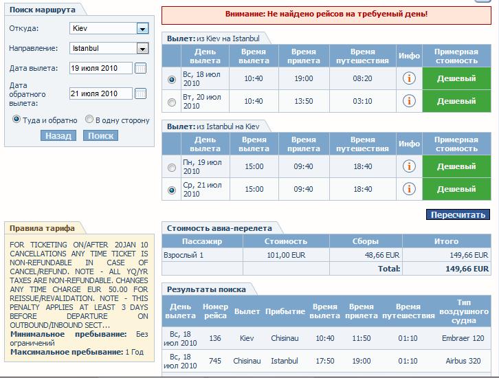Click green Дешевый price cell for 20 July flight
Screen dimensions: 499x378
point(456,101)
